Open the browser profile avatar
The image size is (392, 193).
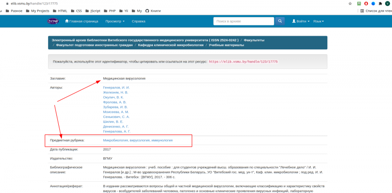click(x=387, y=3)
